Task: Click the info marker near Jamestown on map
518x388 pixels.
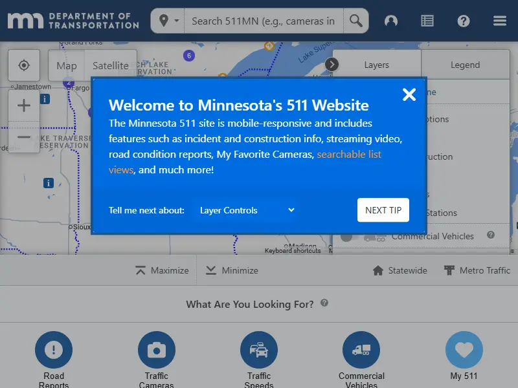Action: tap(45, 99)
